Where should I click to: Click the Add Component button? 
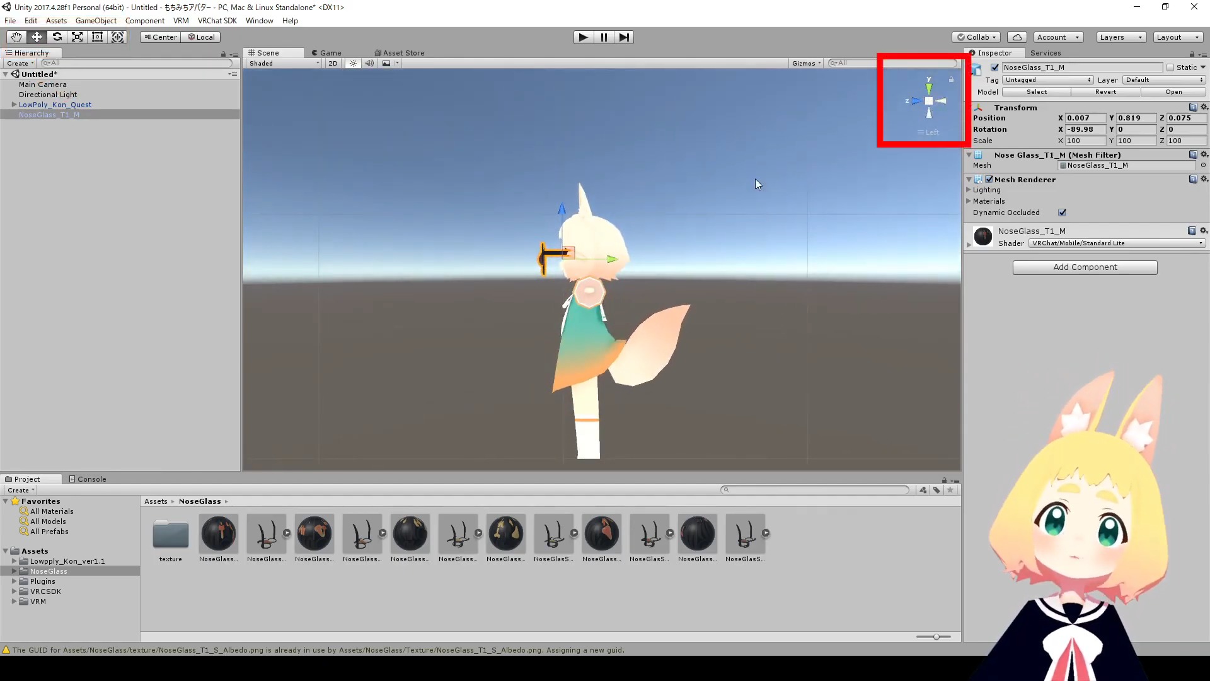pos(1085,267)
